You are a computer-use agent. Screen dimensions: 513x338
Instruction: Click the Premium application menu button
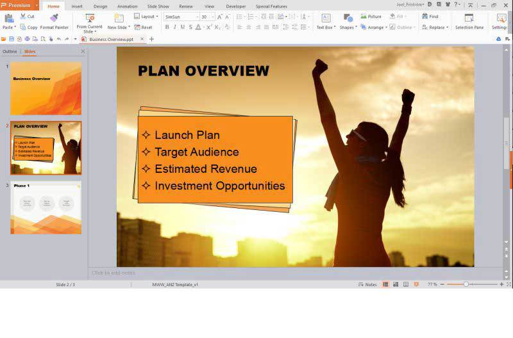pos(19,6)
